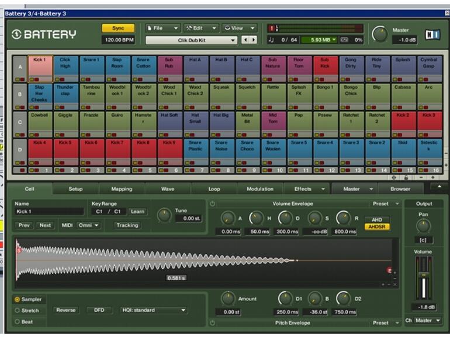Select the Stretch mode radio button
Screen dimensions: 450x338
coord(17,310)
